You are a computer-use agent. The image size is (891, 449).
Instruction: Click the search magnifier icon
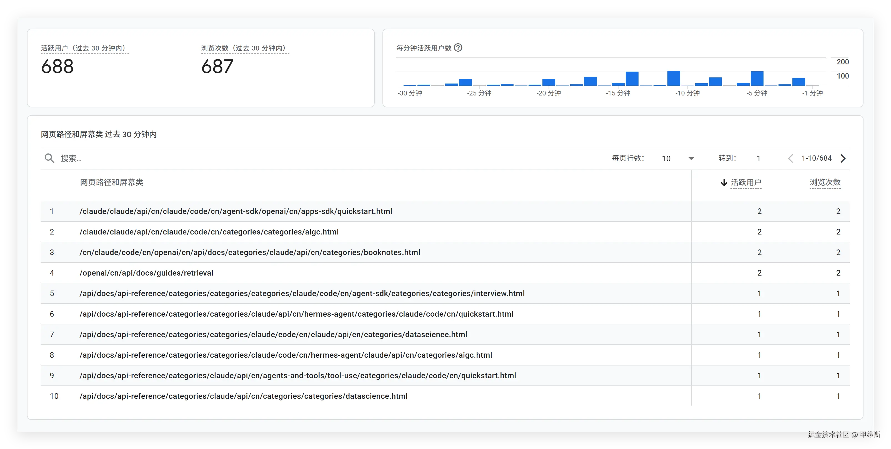point(49,158)
